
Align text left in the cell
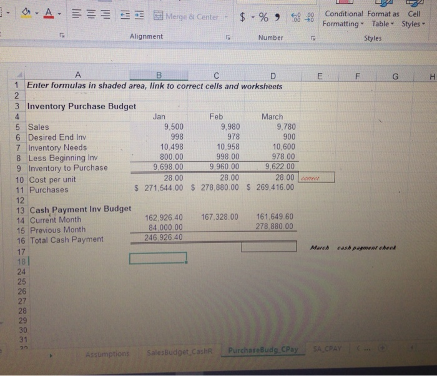click(x=77, y=14)
